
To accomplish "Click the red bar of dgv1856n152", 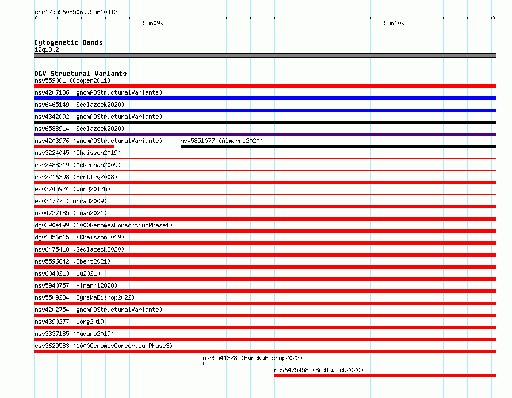I will [x=265, y=243].
